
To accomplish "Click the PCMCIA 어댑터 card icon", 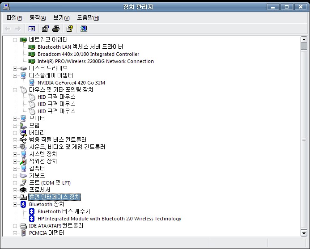I will tap(23, 233).
